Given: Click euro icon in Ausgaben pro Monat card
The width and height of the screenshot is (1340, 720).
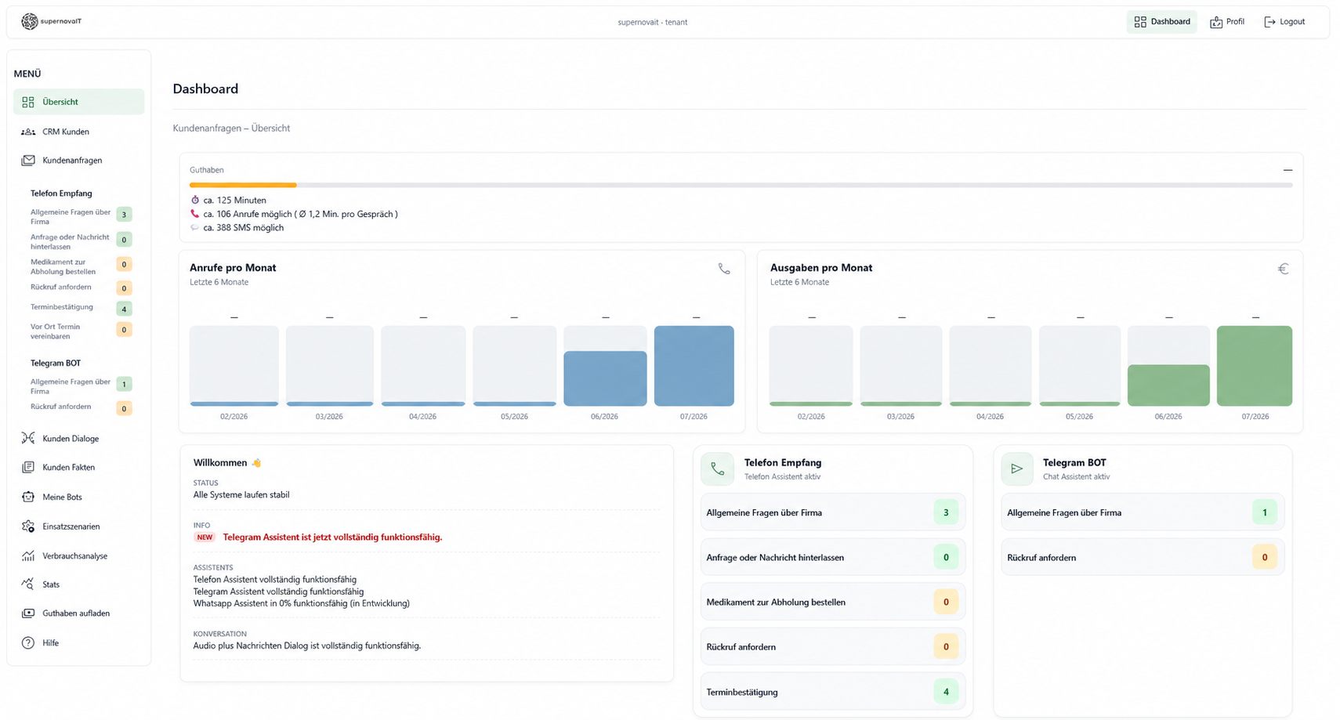Looking at the screenshot, I should [x=1283, y=269].
